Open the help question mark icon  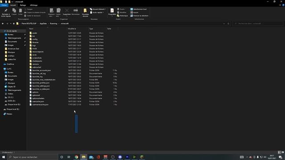tap(283, 5)
